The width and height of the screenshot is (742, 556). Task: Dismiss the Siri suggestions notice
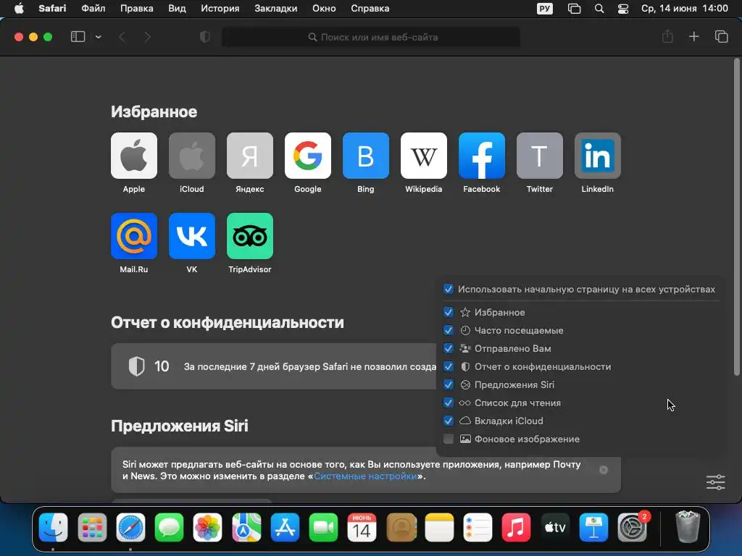(604, 470)
